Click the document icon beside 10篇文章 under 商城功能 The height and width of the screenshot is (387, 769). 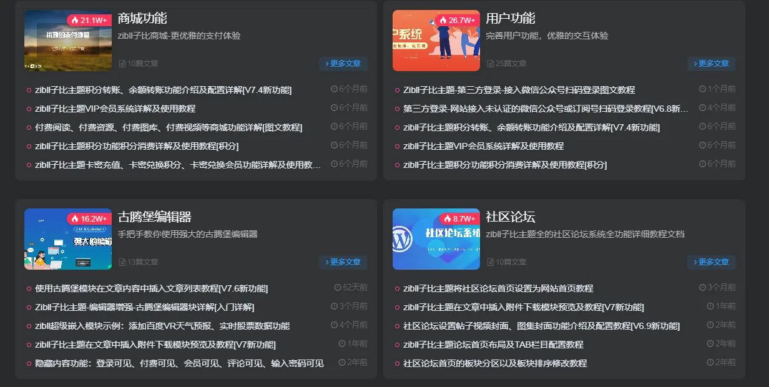pyautogui.click(x=122, y=64)
